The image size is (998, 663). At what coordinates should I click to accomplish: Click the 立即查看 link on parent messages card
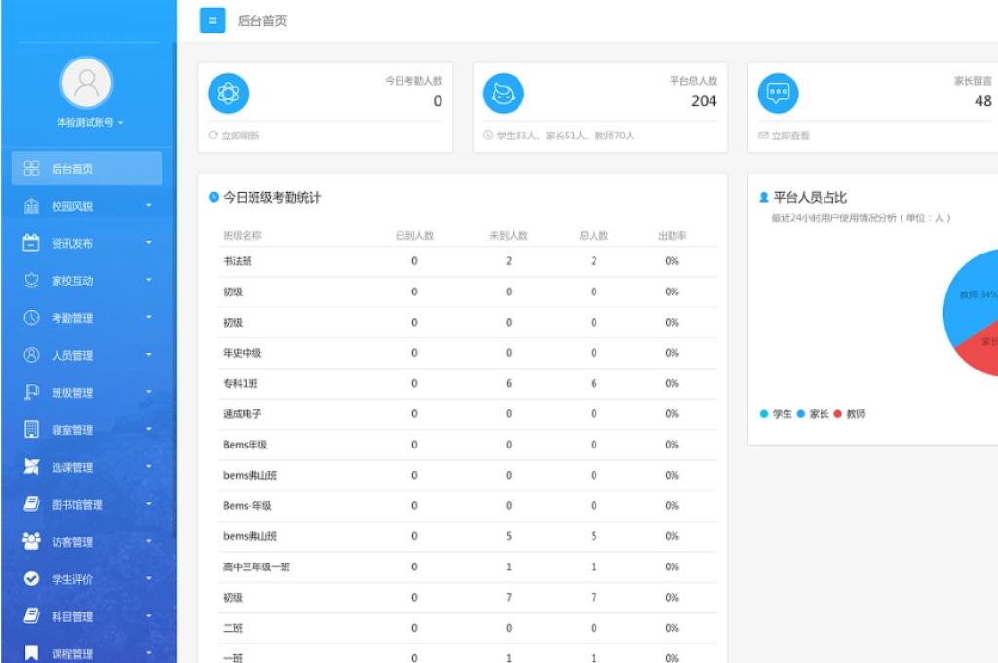[787, 134]
